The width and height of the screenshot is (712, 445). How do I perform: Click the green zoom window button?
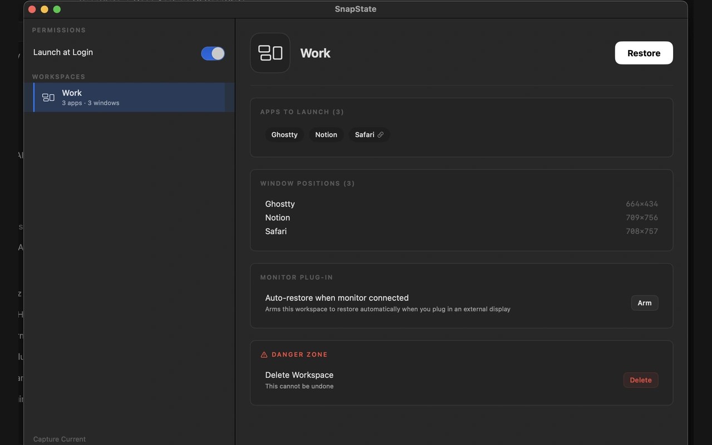pyautogui.click(x=57, y=9)
